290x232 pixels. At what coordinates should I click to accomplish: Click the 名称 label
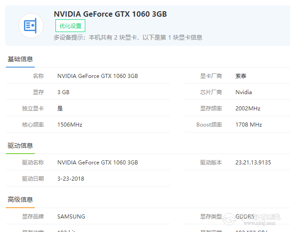tap(38, 76)
